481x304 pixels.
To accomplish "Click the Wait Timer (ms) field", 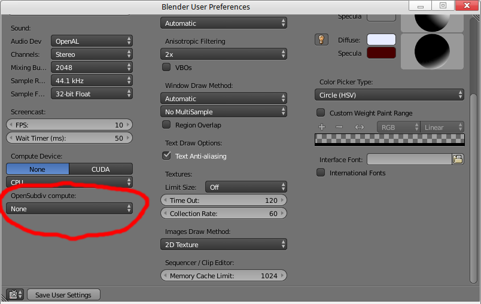I will point(69,138).
